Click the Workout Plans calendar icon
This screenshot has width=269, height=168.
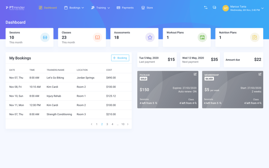[202, 37]
